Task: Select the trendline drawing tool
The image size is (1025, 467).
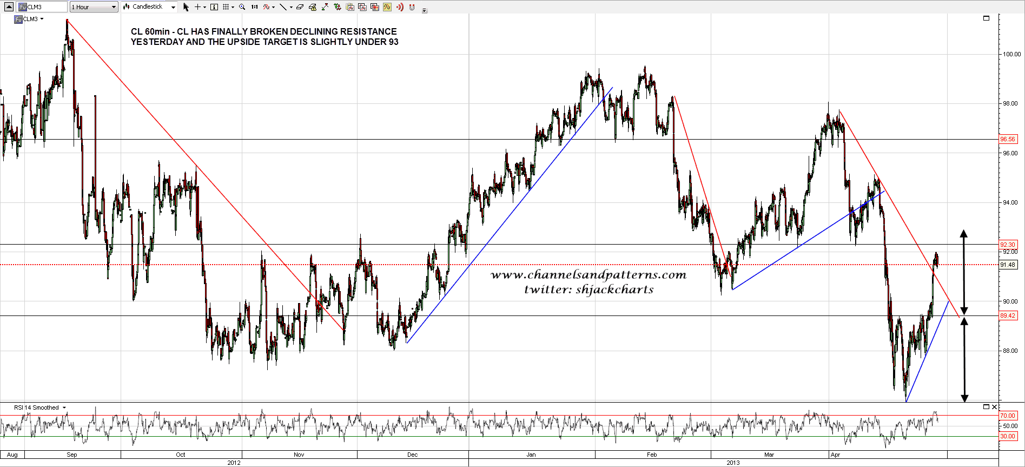Action: (x=283, y=7)
